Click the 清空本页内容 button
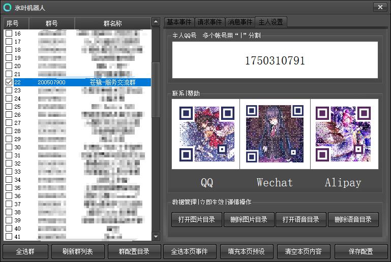Image resolution: width=391 pixels, height=262 pixels. click(304, 251)
